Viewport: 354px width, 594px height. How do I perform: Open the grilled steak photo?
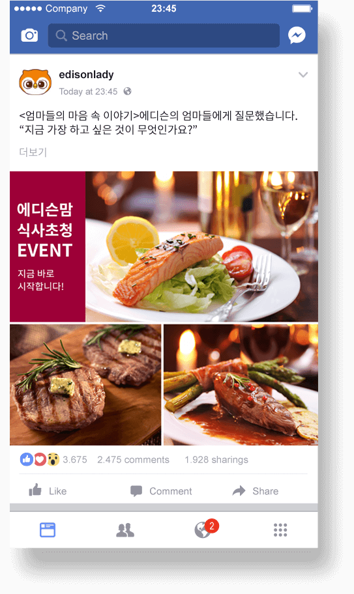(85, 384)
